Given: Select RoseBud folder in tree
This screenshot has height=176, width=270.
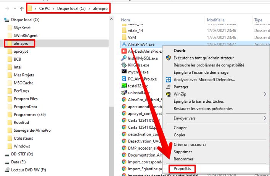Looking at the screenshot, I should (x=21, y=123).
